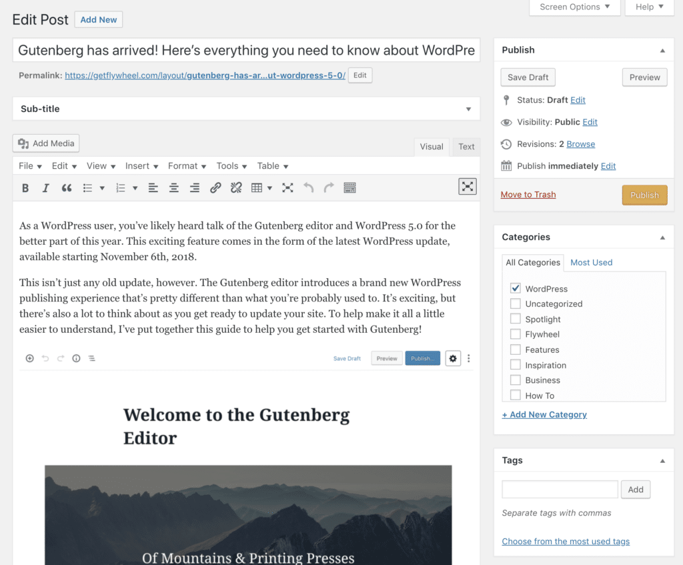Open numbered list style dropdown arrow
The image size is (683, 565).
tap(135, 187)
